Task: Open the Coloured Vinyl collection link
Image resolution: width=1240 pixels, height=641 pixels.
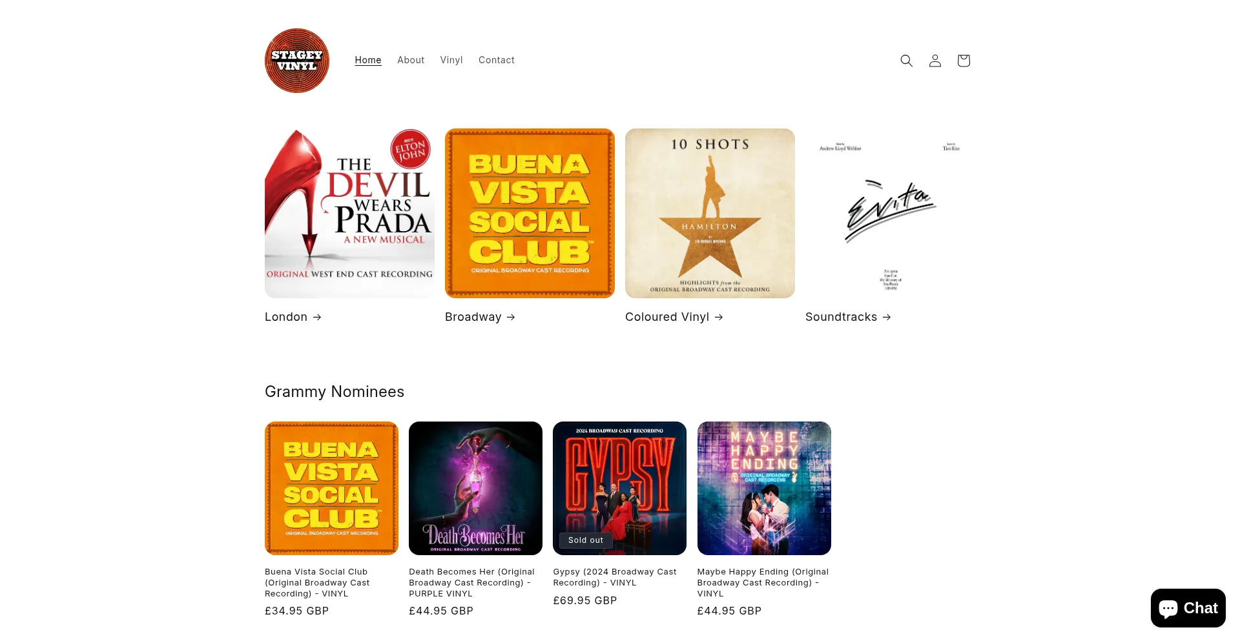Action: coord(674,317)
